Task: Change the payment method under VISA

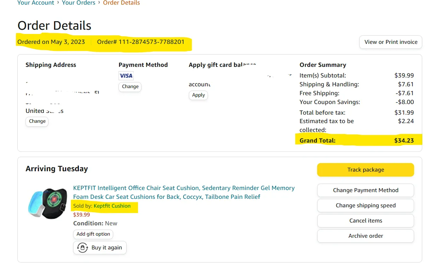Action: click(x=130, y=87)
